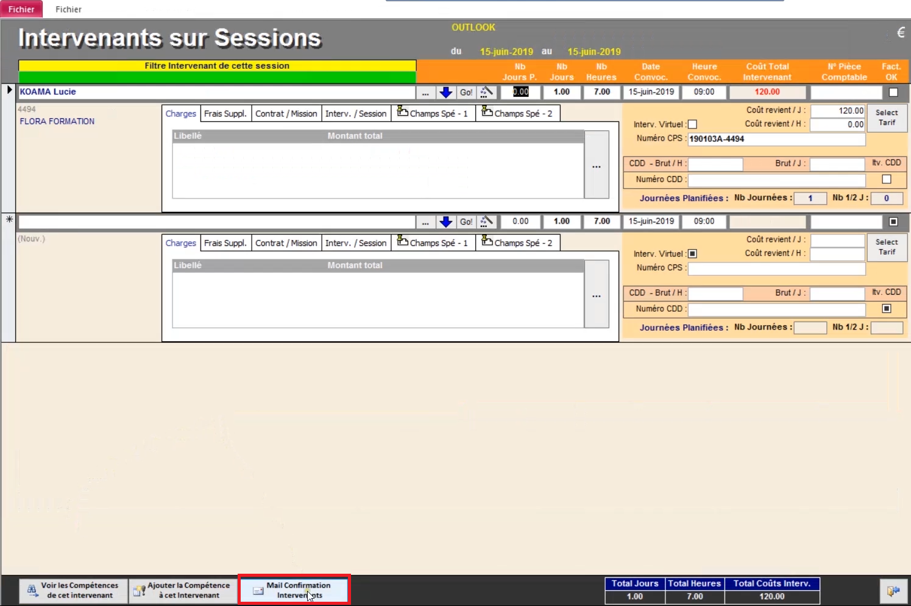This screenshot has height=606, width=911.
Task: Click the Mail Confirmation Intervenants button
Action: 294,590
